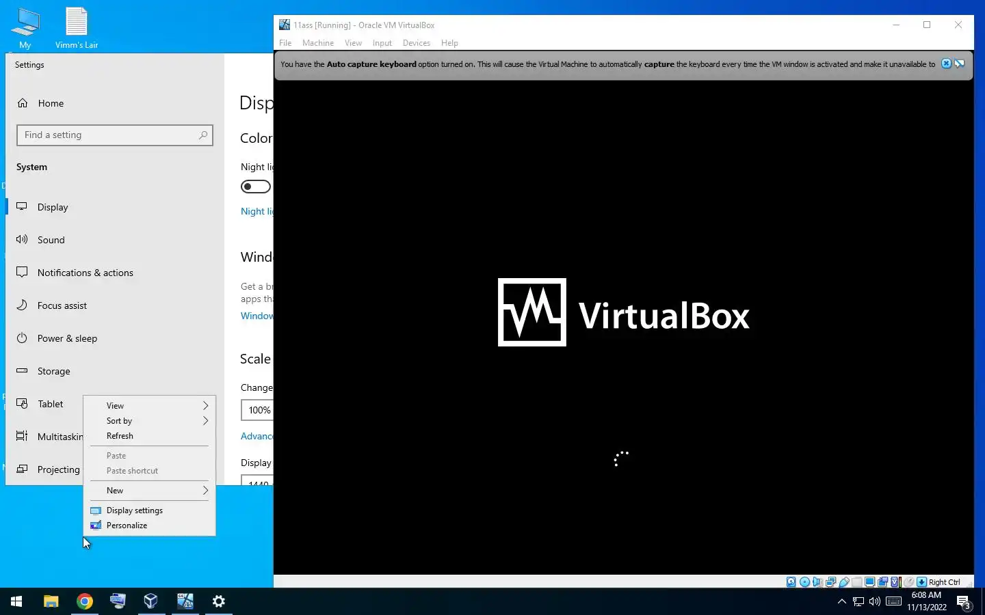Click the mouse integration icon in VirtualBox status bar
985x615 pixels.
[908, 582]
